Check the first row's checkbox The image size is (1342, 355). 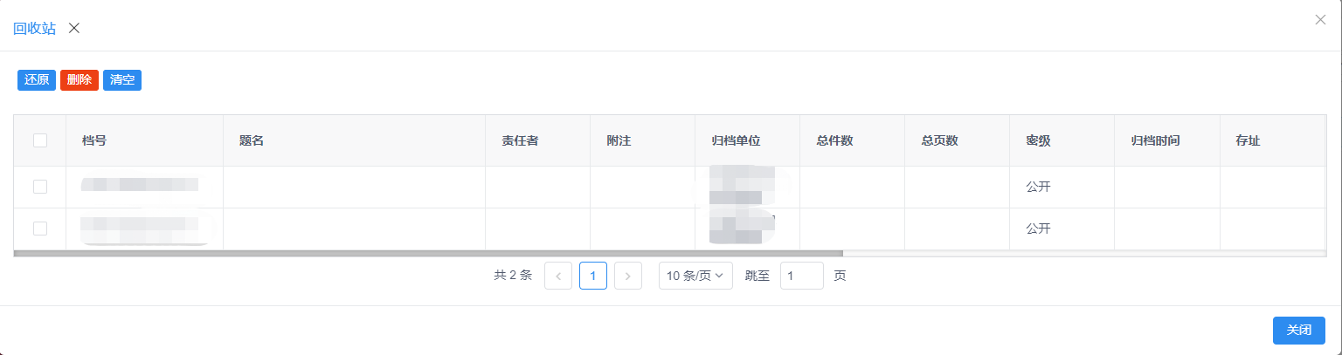(x=40, y=187)
